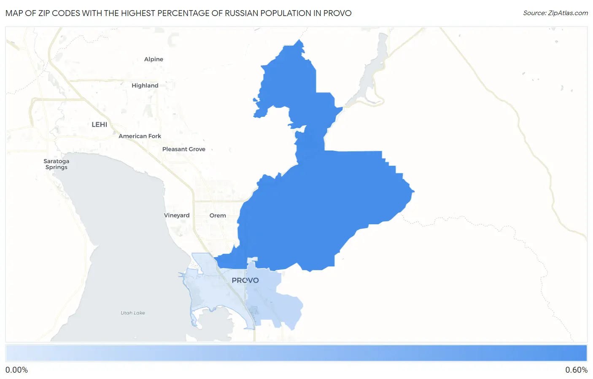Select the Saratoga Springs label
Image resolution: width=593 pixels, height=379 pixels.
pyautogui.click(x=56, y=164)
